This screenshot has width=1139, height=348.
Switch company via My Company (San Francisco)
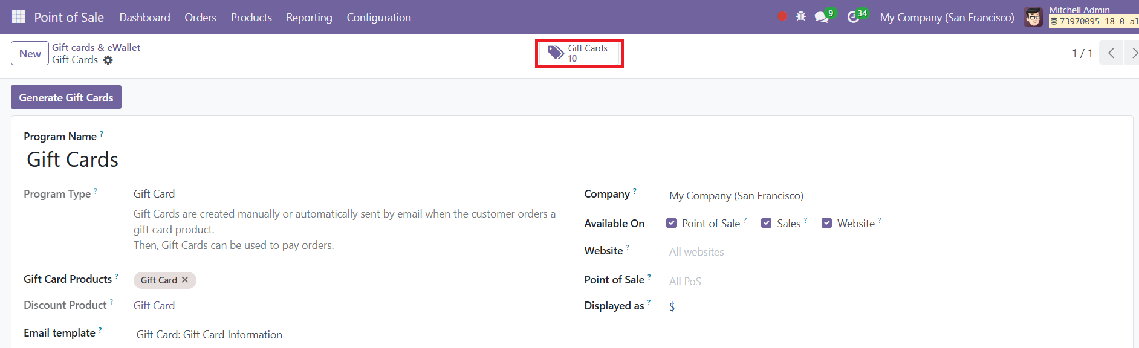(947, 18)
